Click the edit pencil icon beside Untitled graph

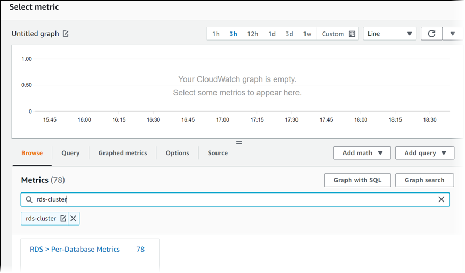click(66, 34)
